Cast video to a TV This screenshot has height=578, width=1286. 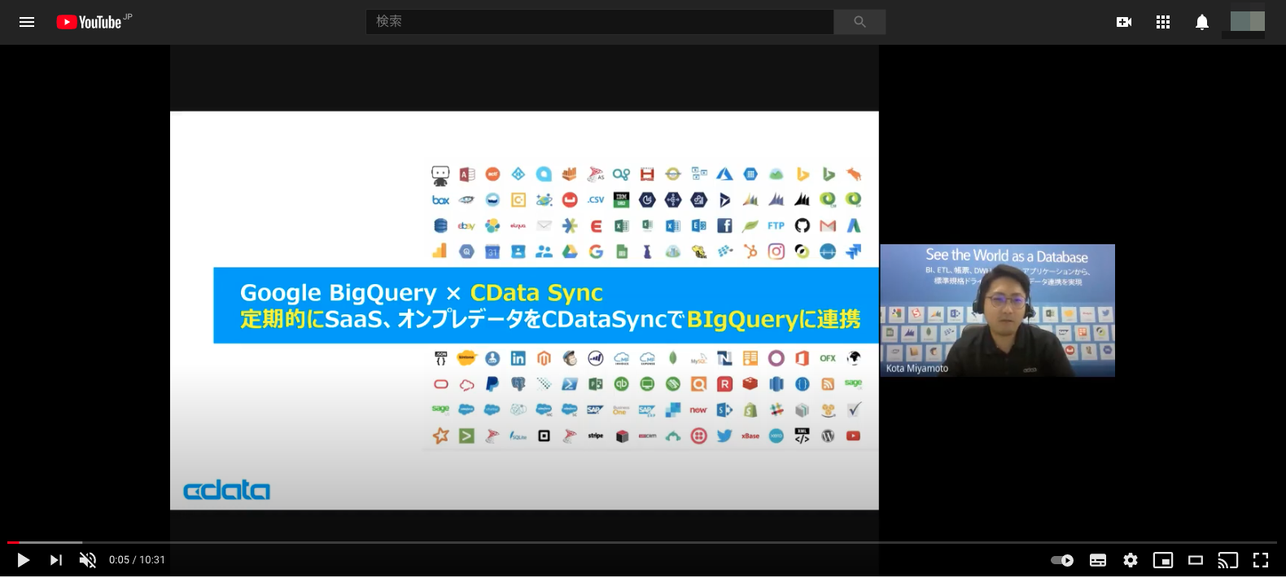(x=1227, y=560)
